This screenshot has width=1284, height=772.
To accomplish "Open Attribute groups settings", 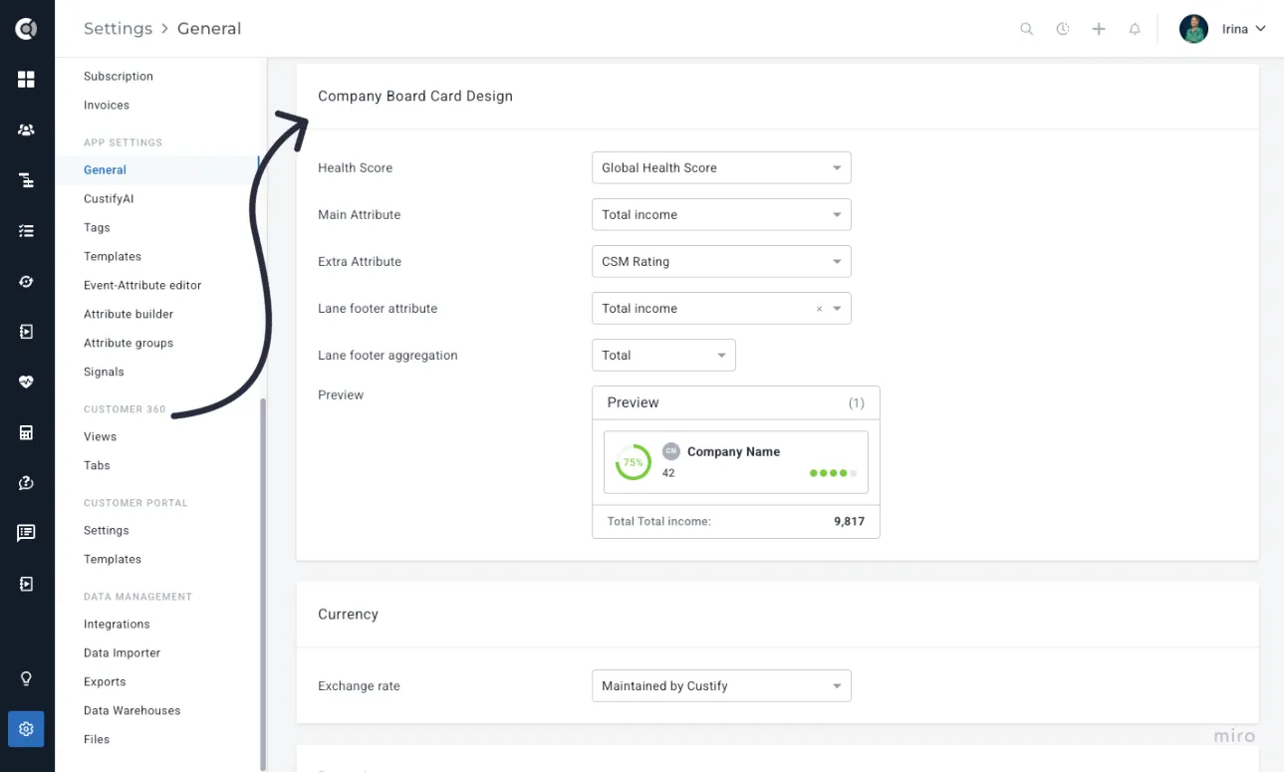I will click(x=128, y=344).
